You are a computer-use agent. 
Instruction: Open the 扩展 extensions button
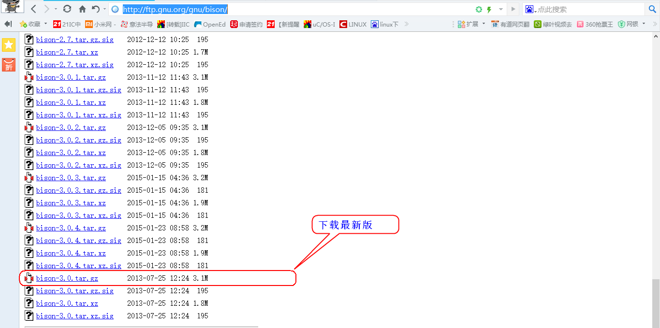coord(468,24)
